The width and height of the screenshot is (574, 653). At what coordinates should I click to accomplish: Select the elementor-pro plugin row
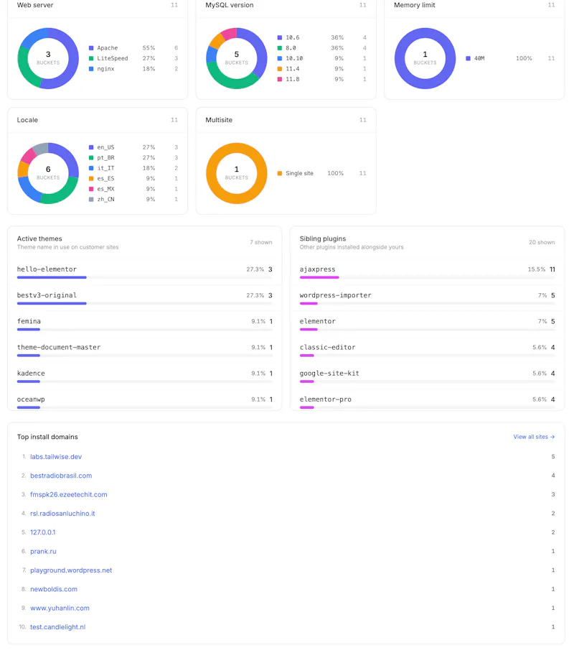pyautogui.click(x=427, y=402)
